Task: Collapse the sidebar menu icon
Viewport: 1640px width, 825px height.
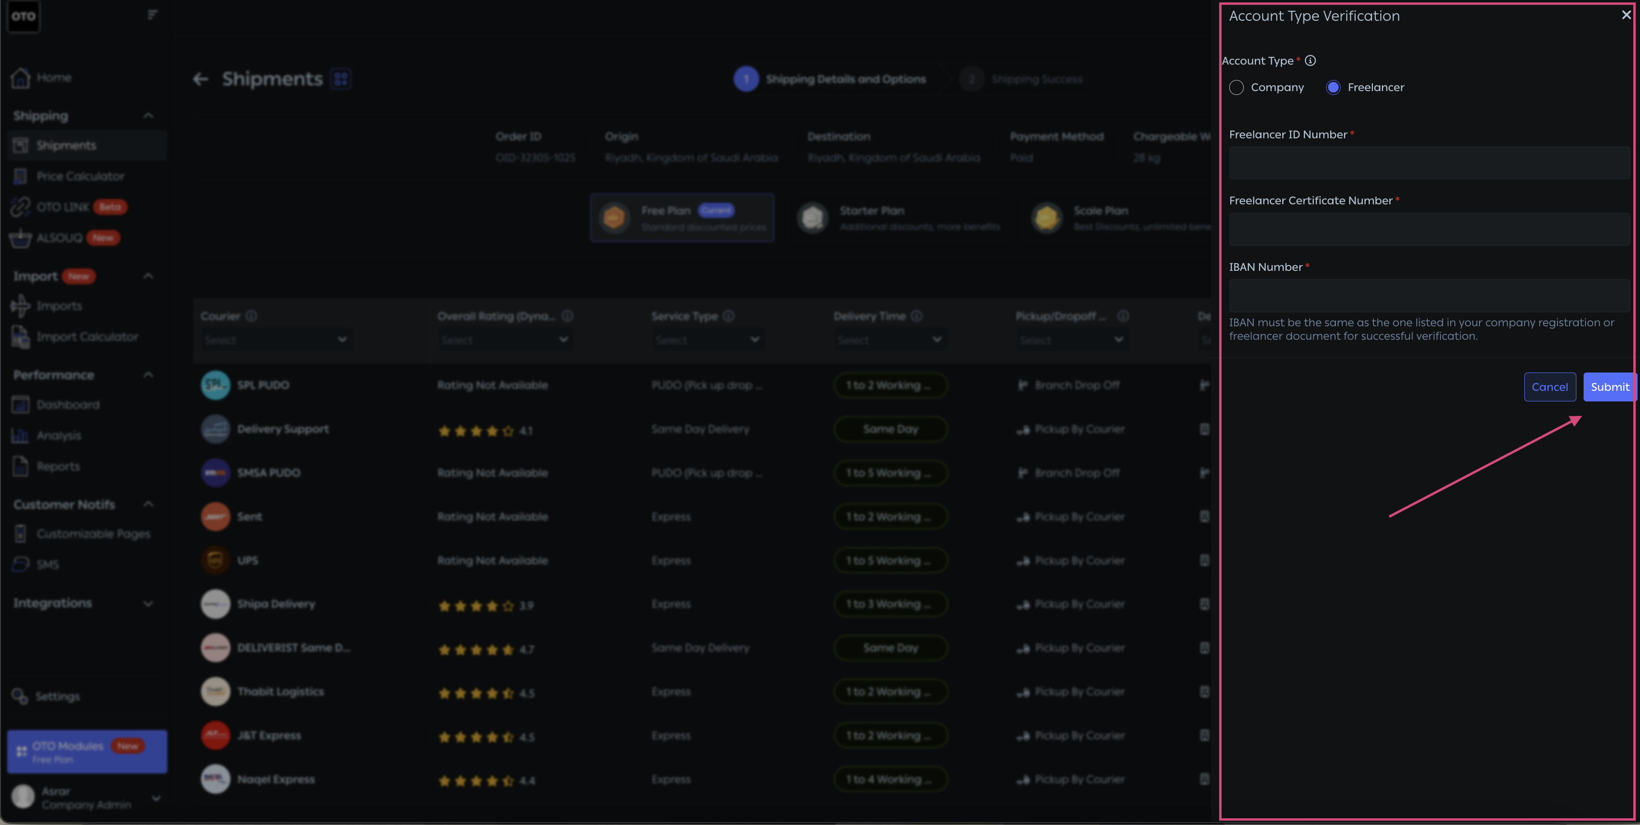Action: (152, 14)
